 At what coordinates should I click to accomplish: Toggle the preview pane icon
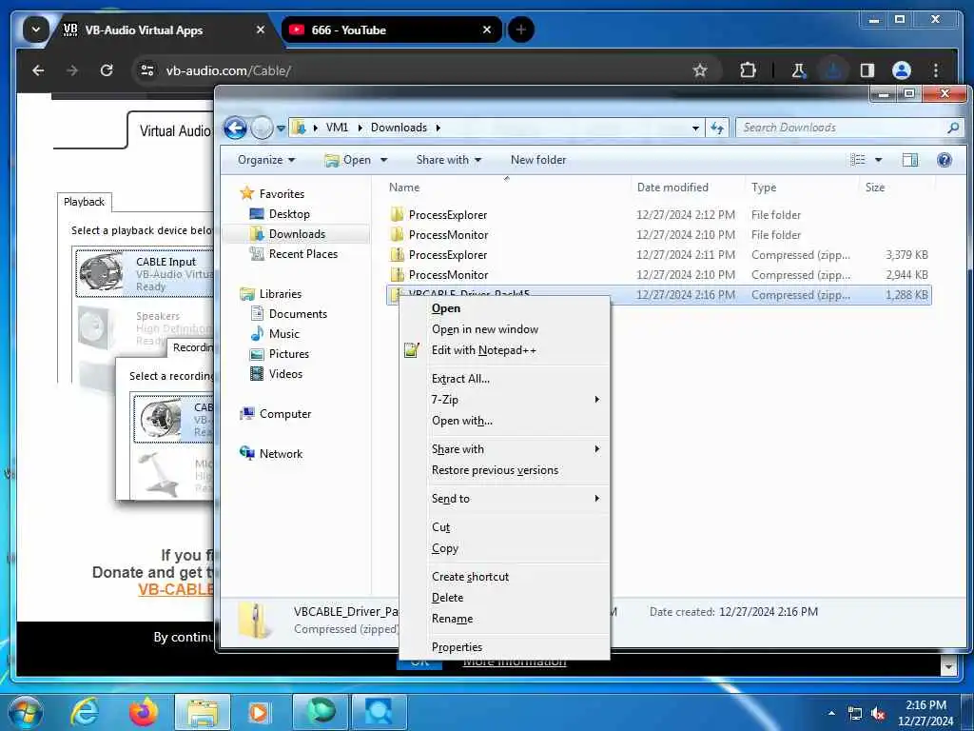910,160
